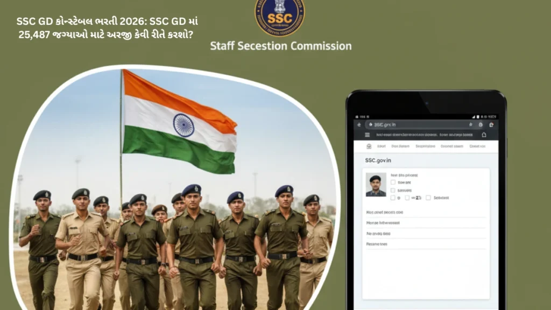Click the home icon in the navigation bar

coord(484,135)
